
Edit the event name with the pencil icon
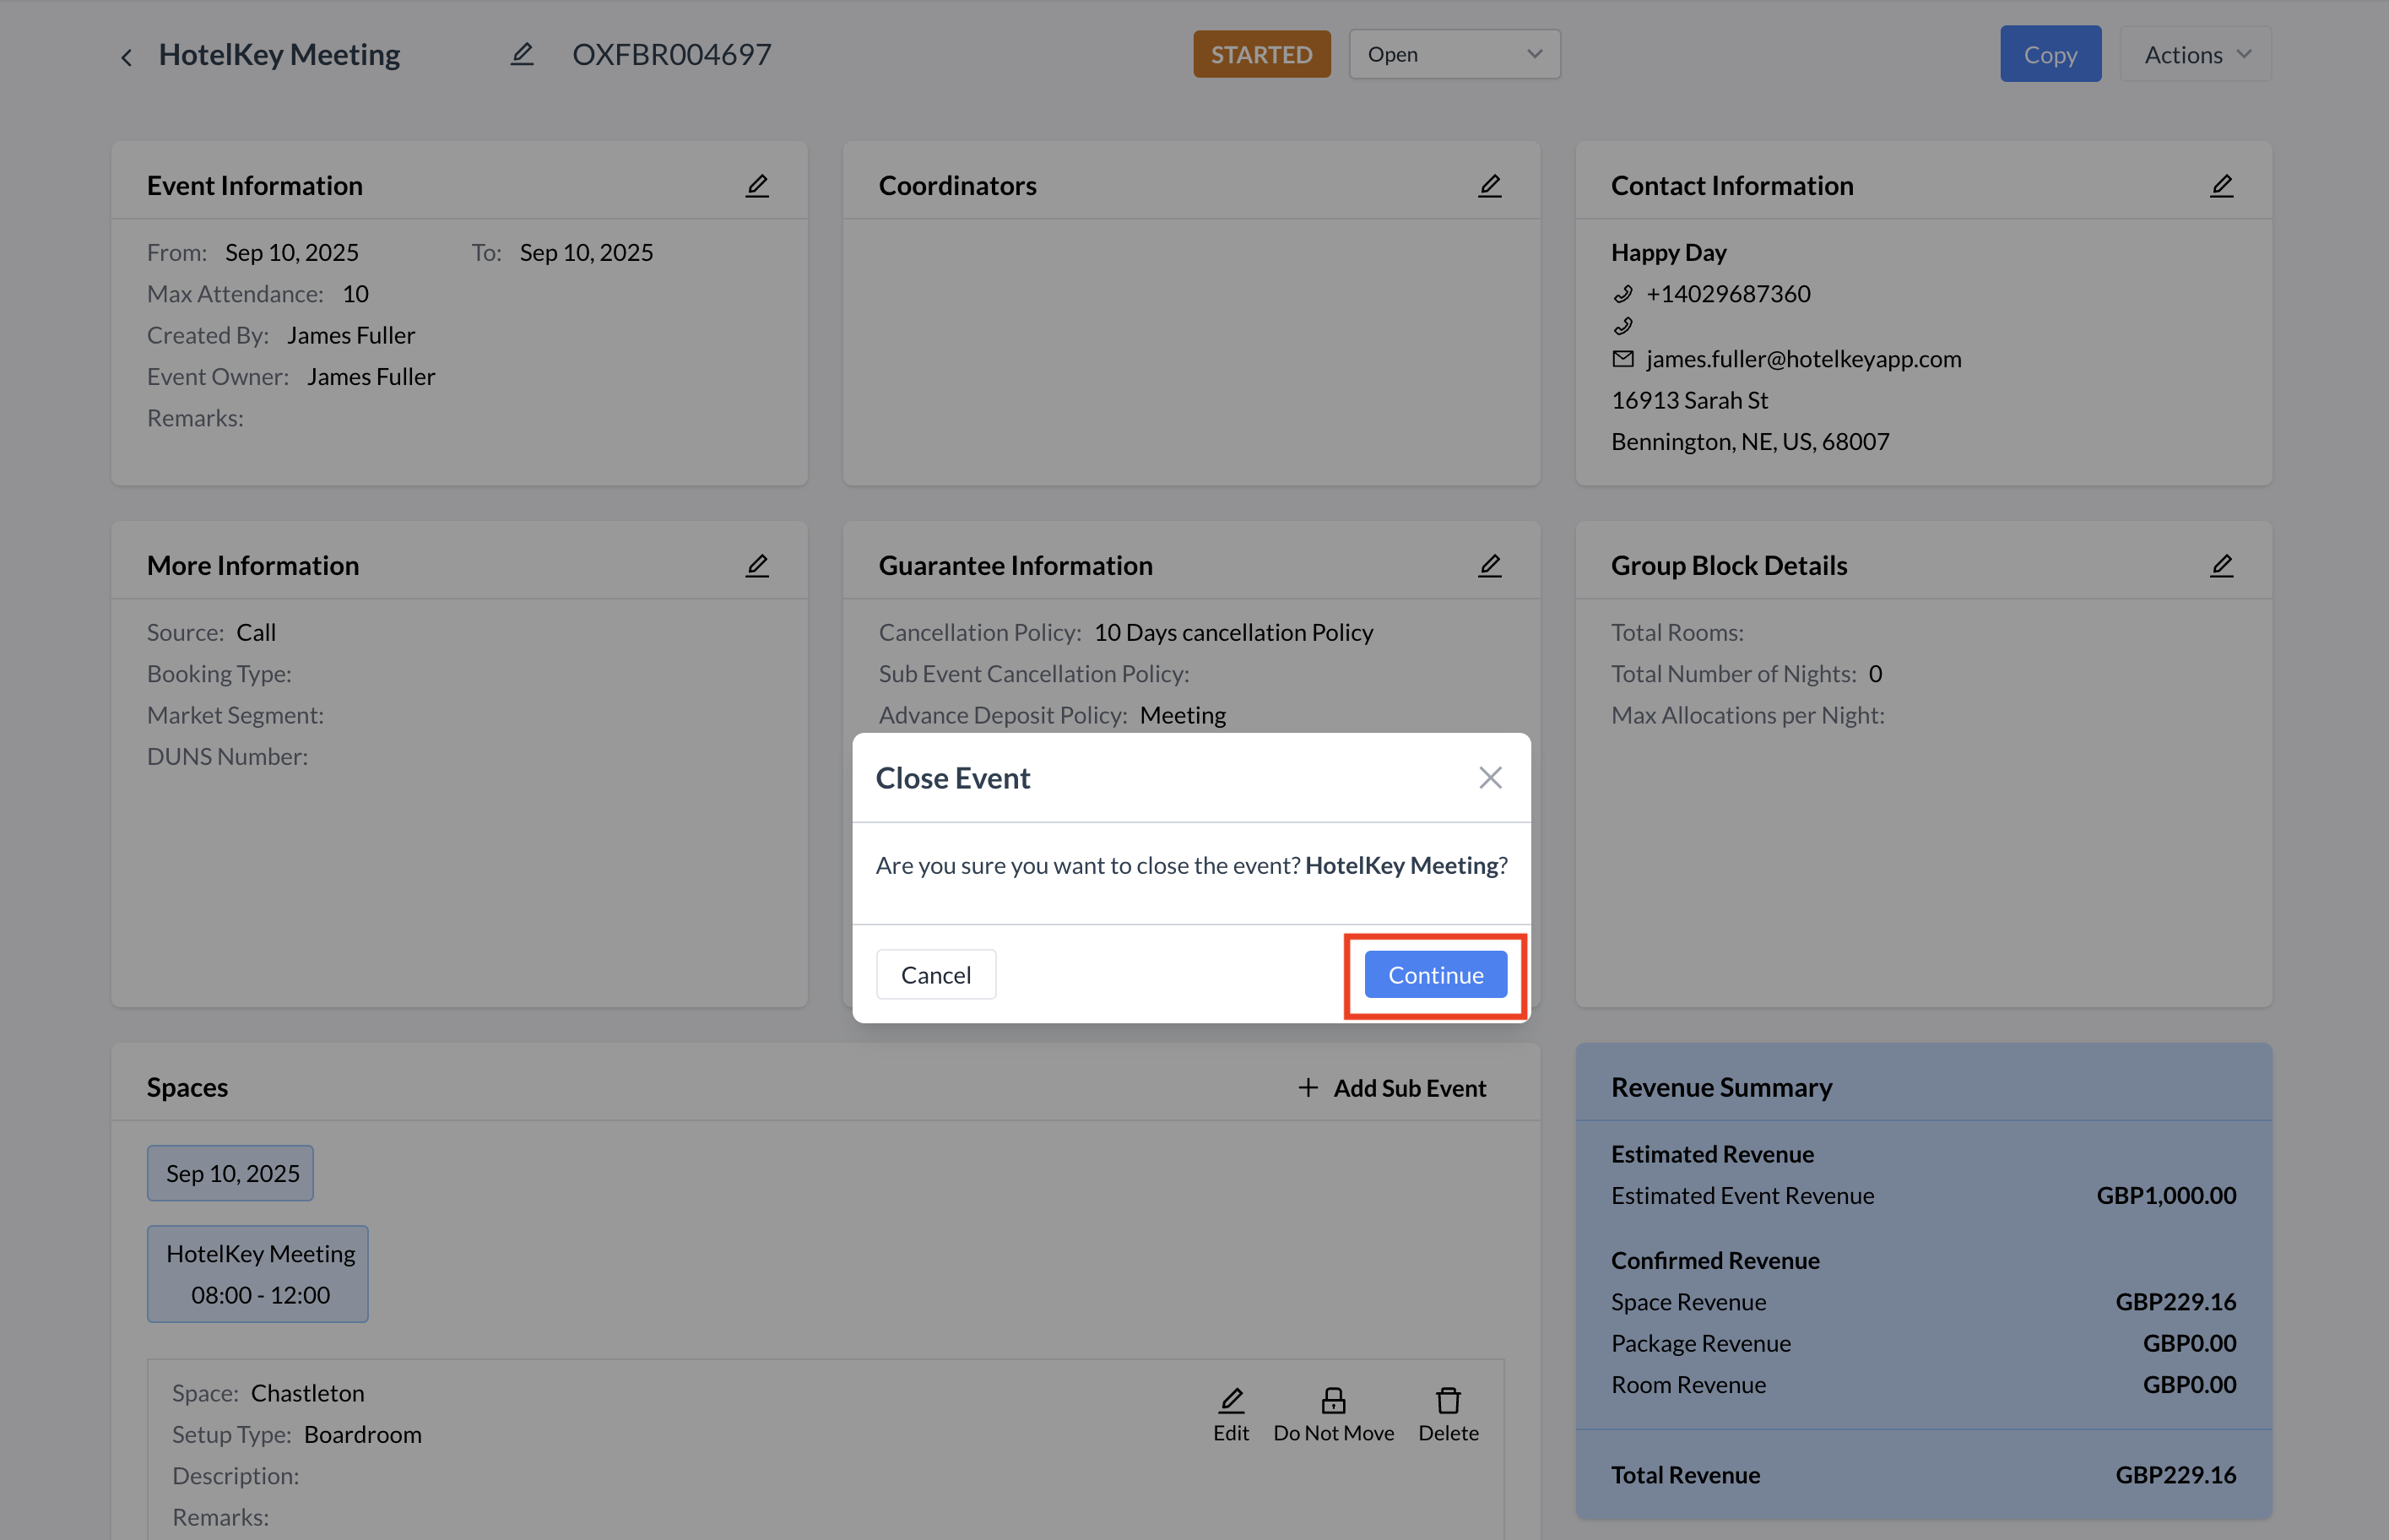522,54
